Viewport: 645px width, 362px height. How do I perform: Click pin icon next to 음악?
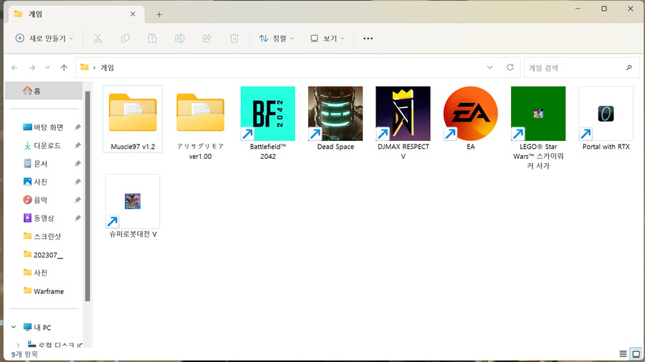77,200
